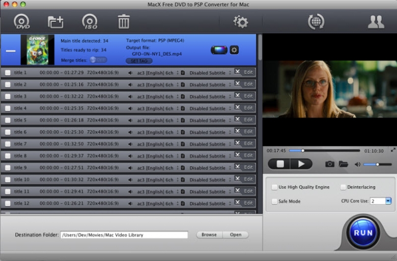Click the globe update icon
The image size is (397, 261).
click(316, 22)
